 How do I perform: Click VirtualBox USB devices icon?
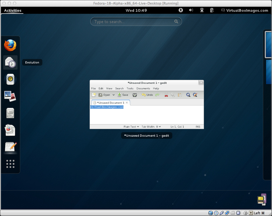(222, 213)
